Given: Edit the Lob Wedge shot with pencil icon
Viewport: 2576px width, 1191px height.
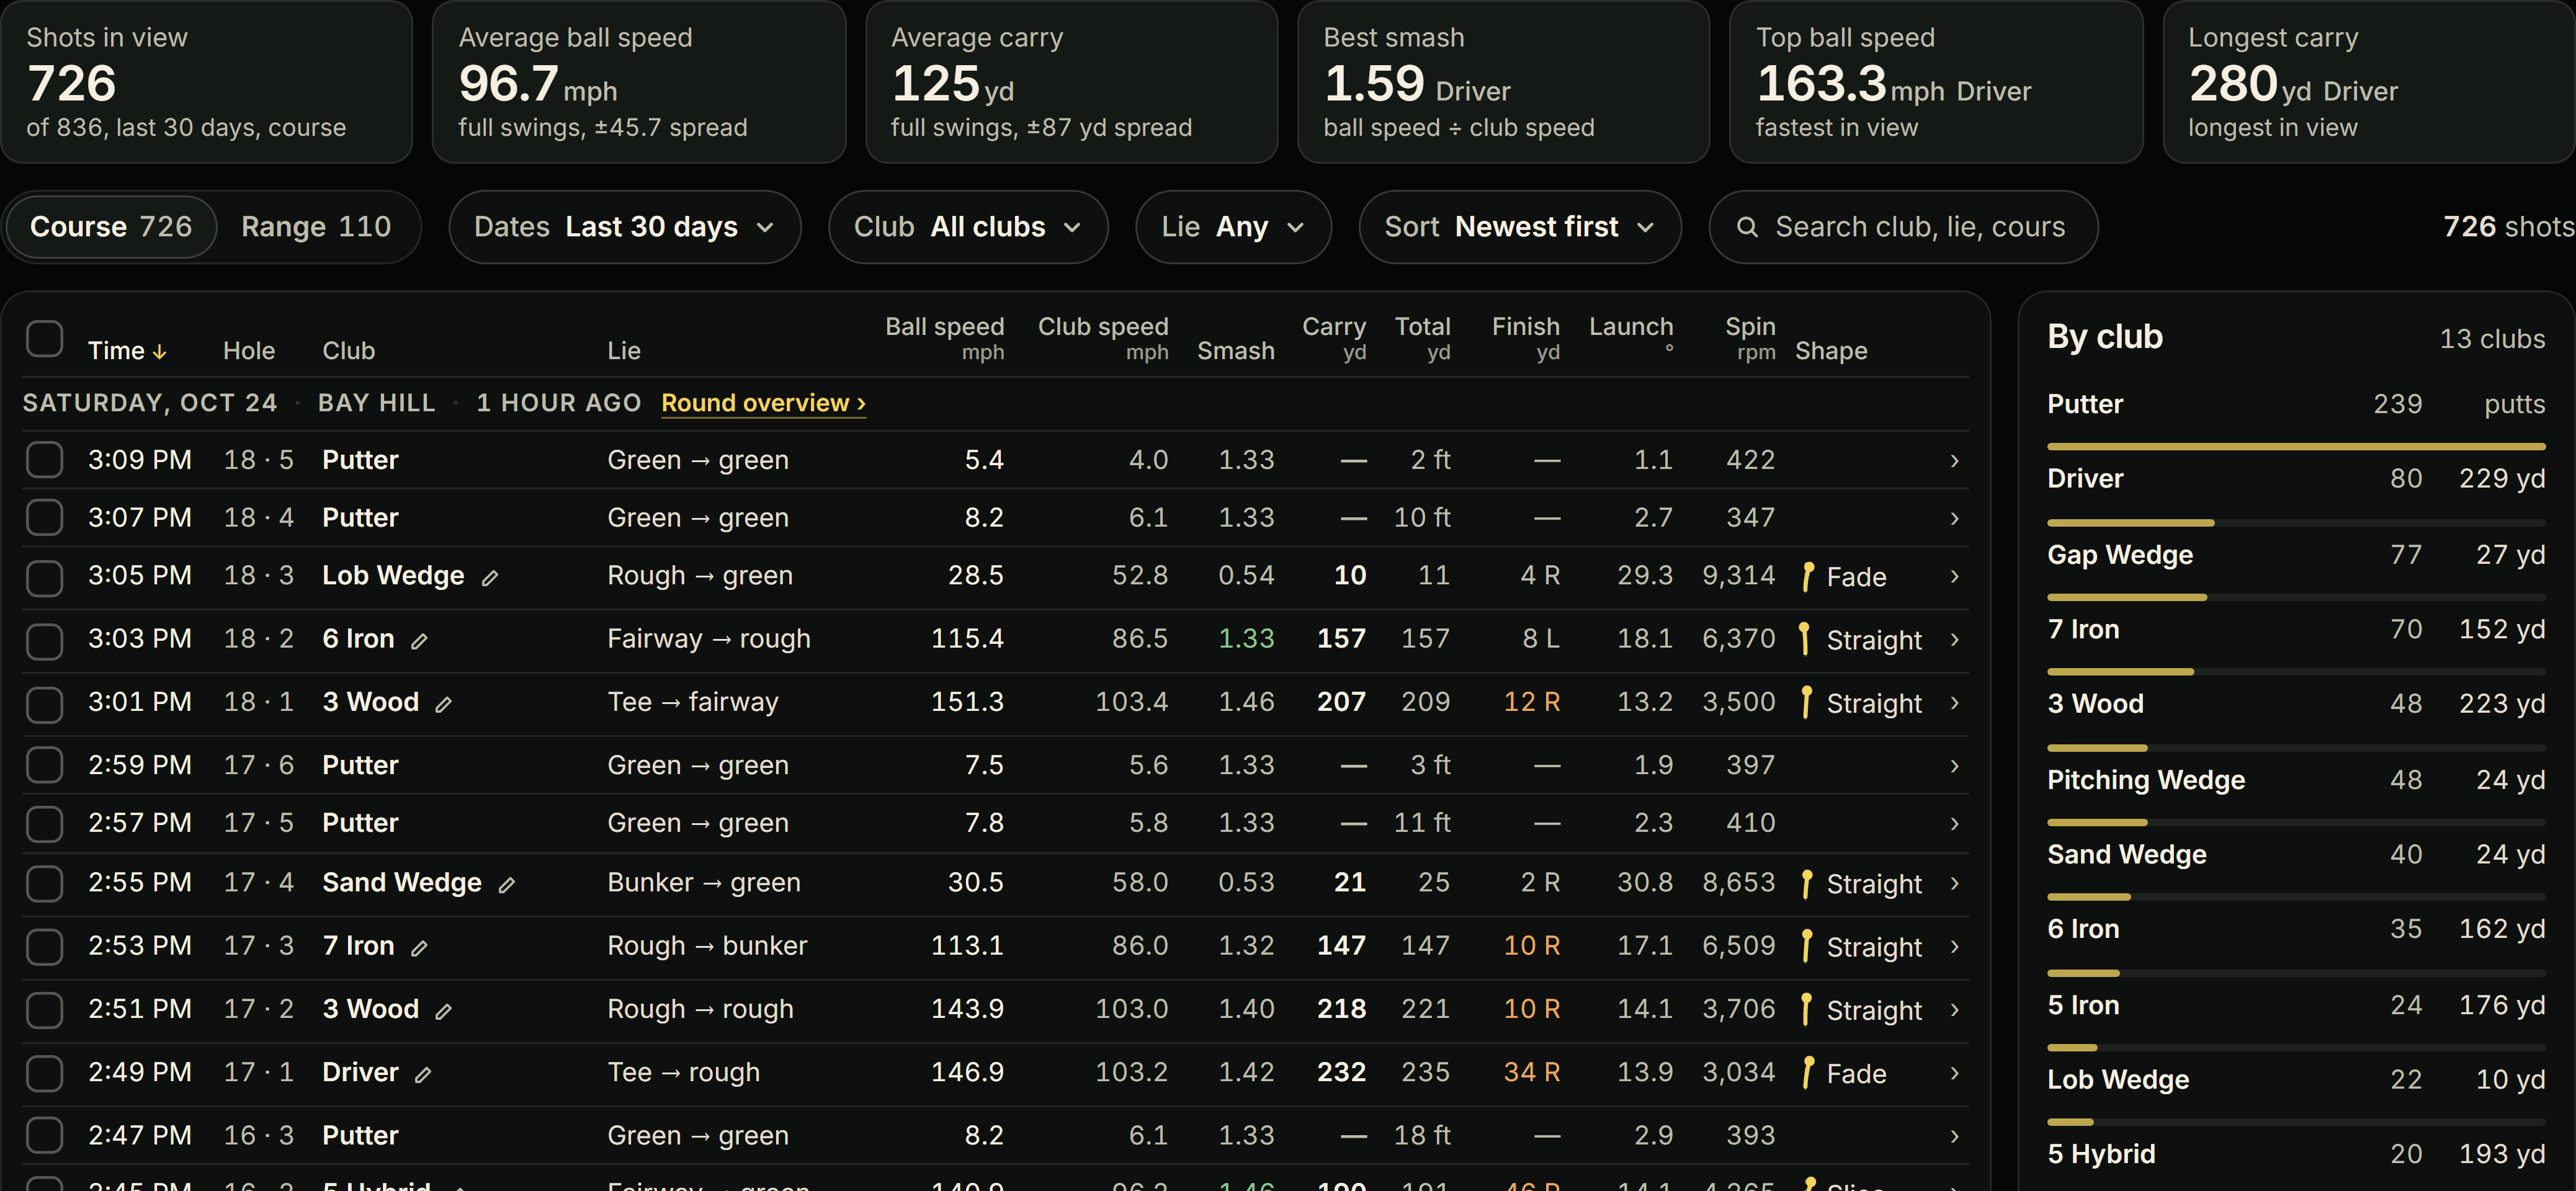Looking at the screenshot, I should tap(490, 578).
